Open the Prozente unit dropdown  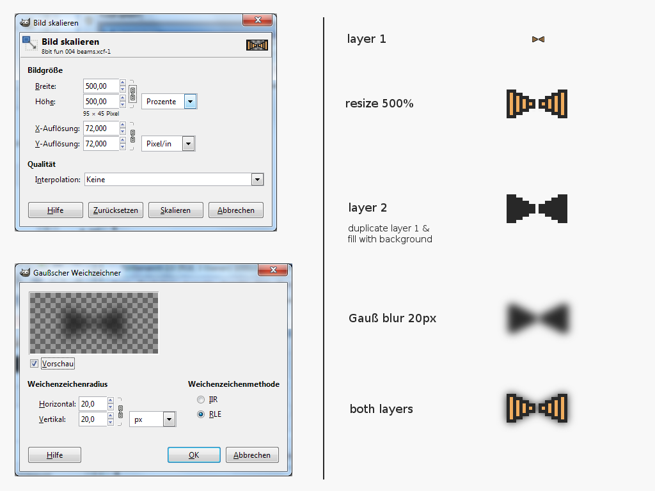(190, 102)
